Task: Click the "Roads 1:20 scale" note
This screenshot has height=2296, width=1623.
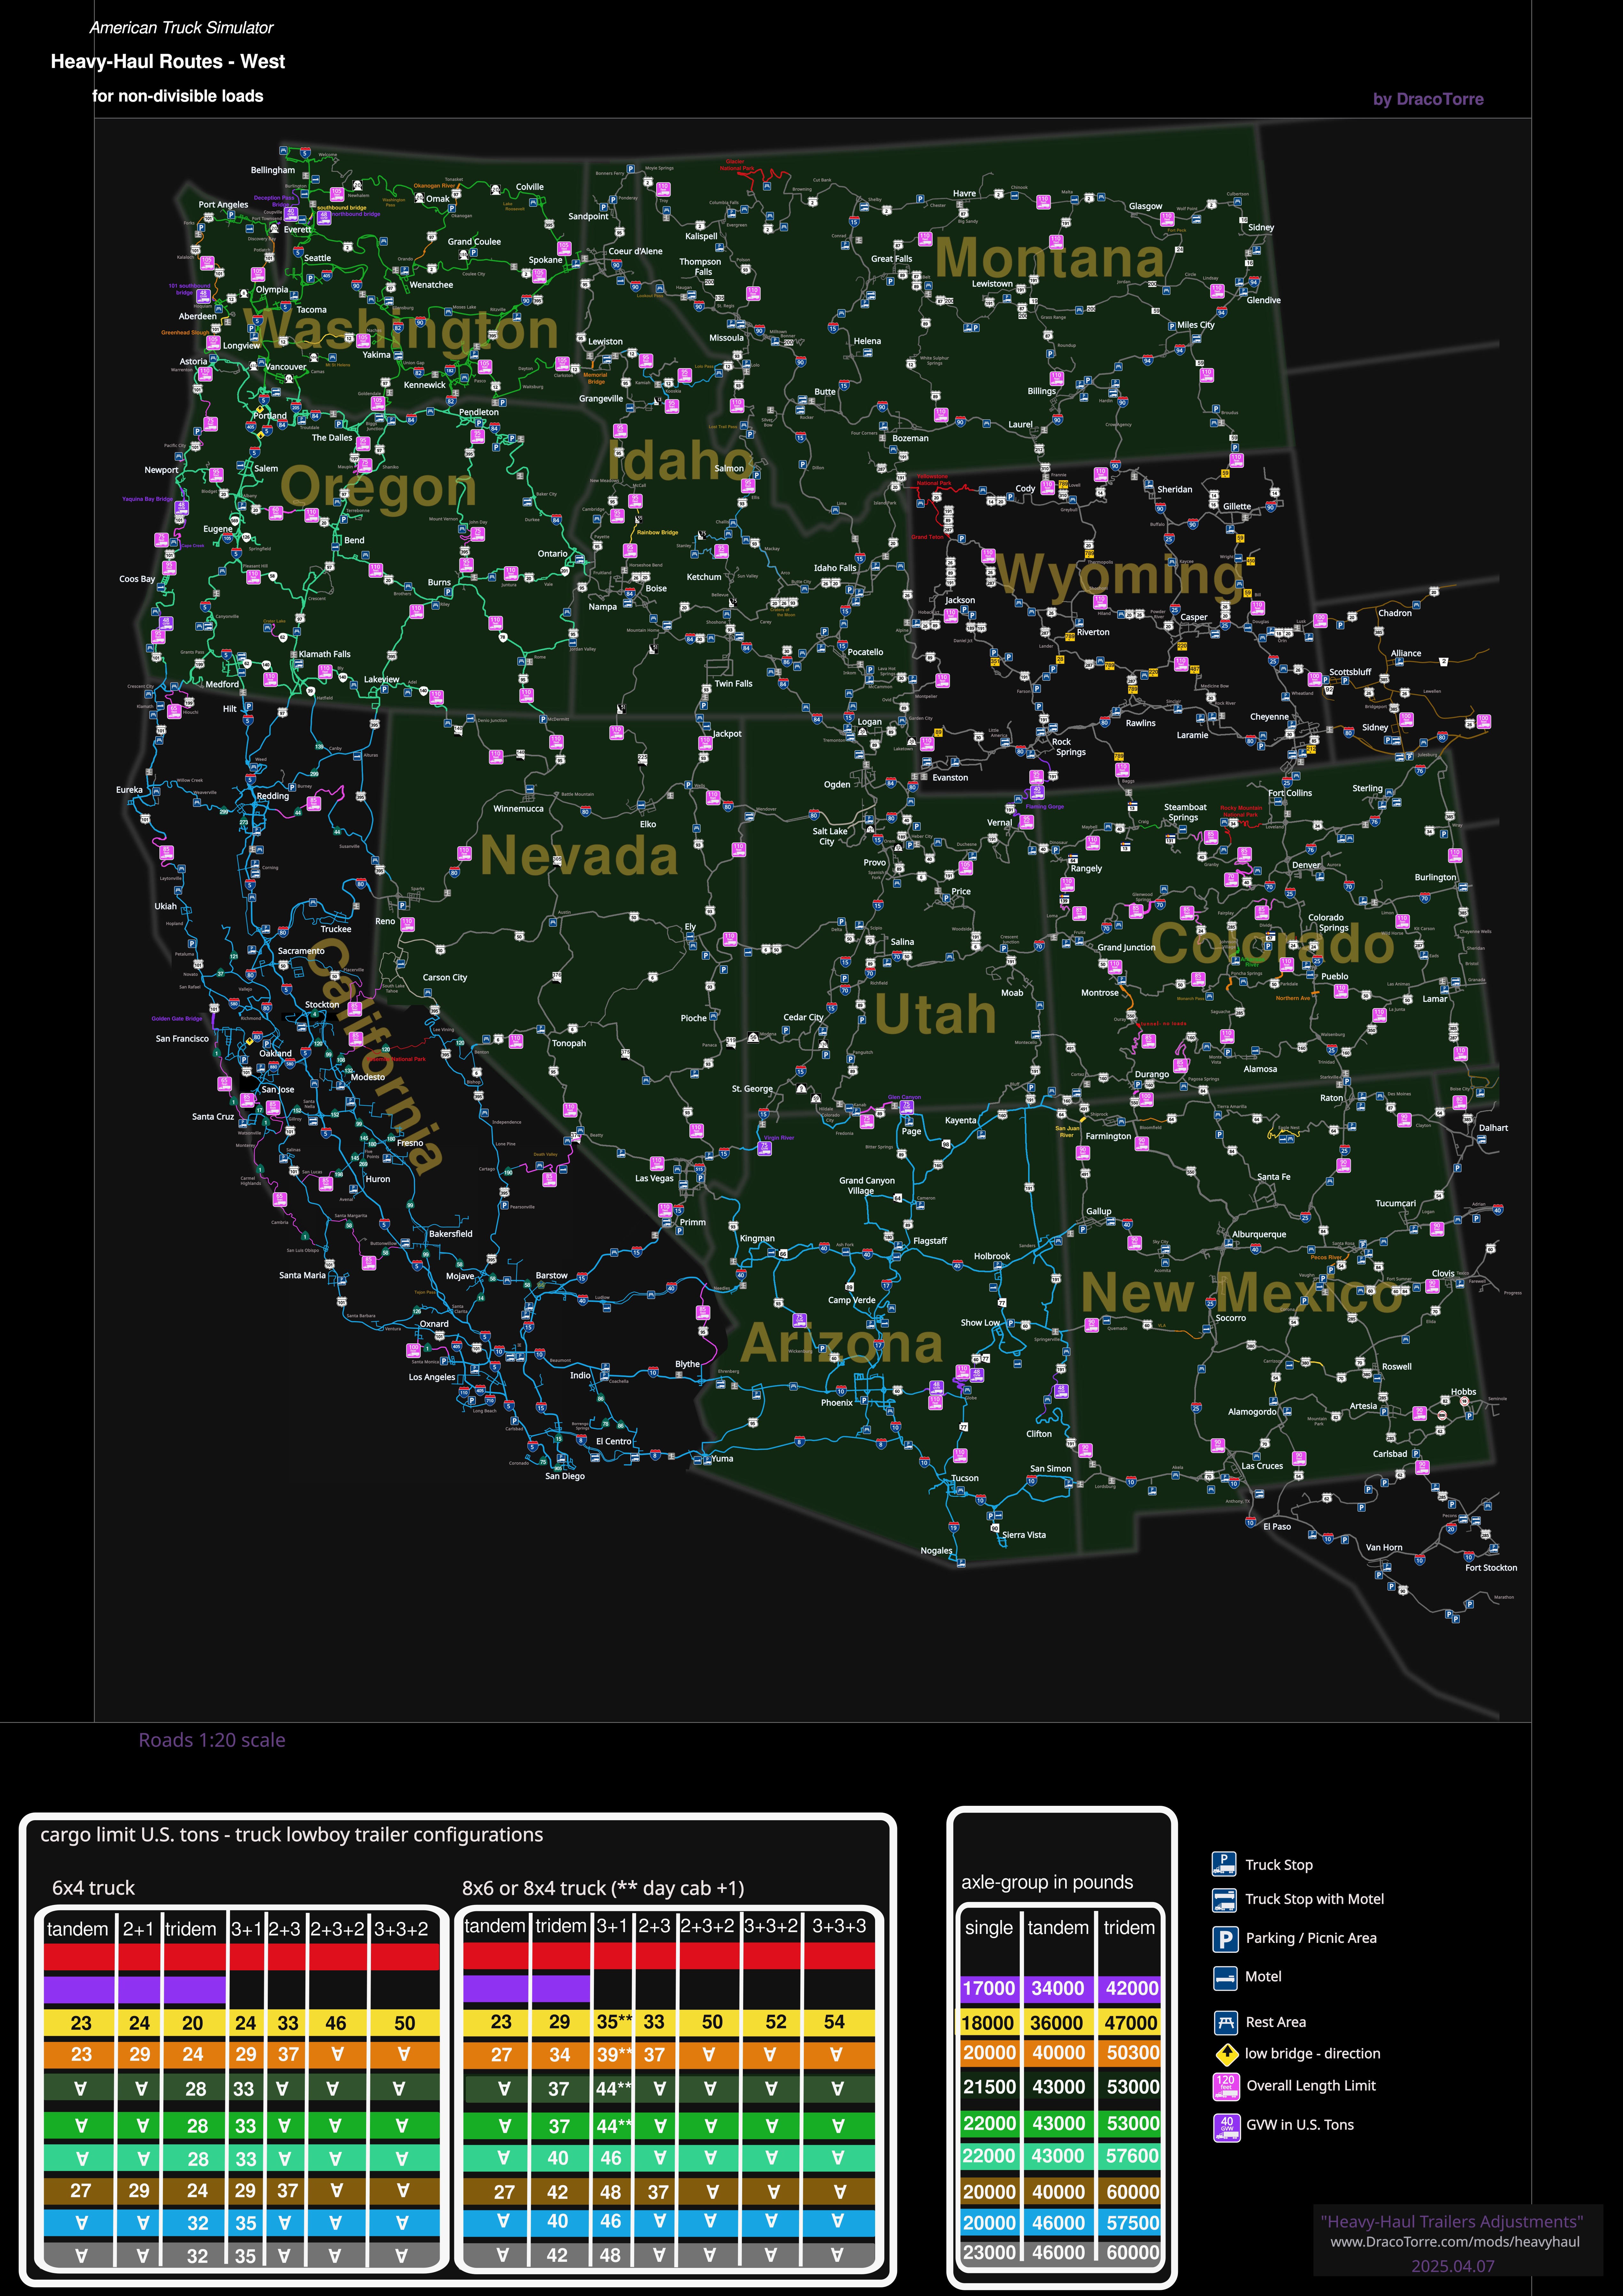Action: pyautogui.click(x=212, y=1740)
